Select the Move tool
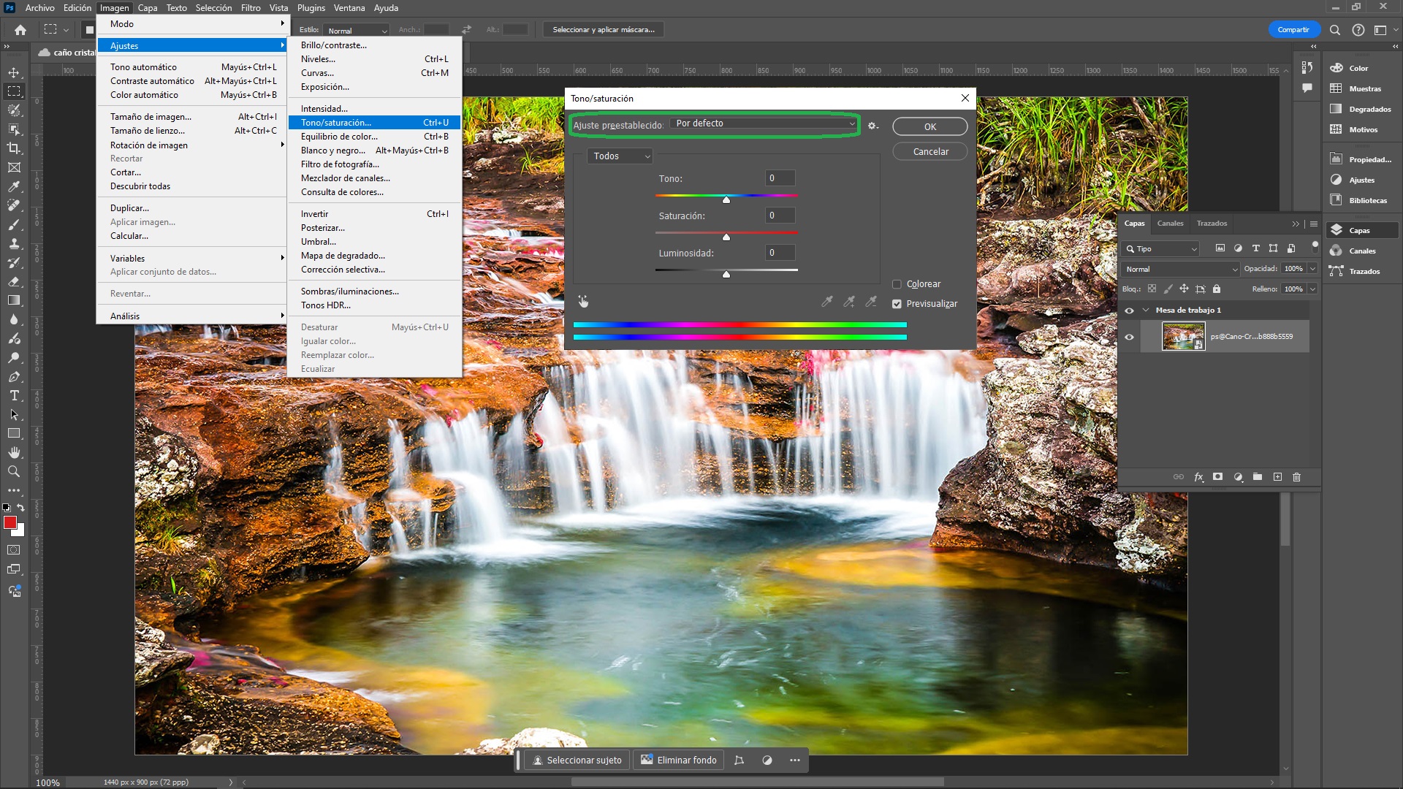 tap(14, 72)
